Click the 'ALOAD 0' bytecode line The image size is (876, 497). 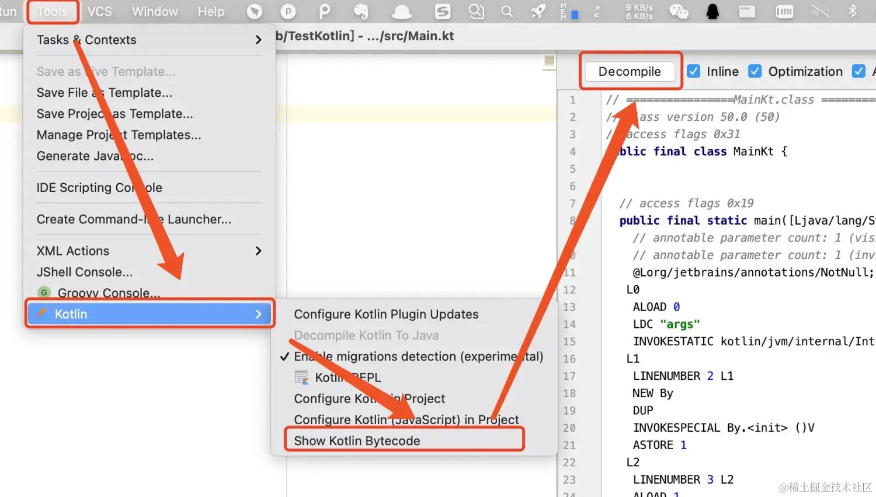(656, 307)
